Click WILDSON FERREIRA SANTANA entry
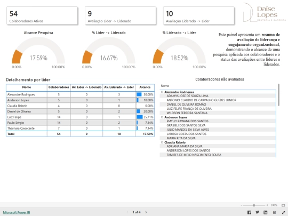288x216 pixels. tap(187, 113)
